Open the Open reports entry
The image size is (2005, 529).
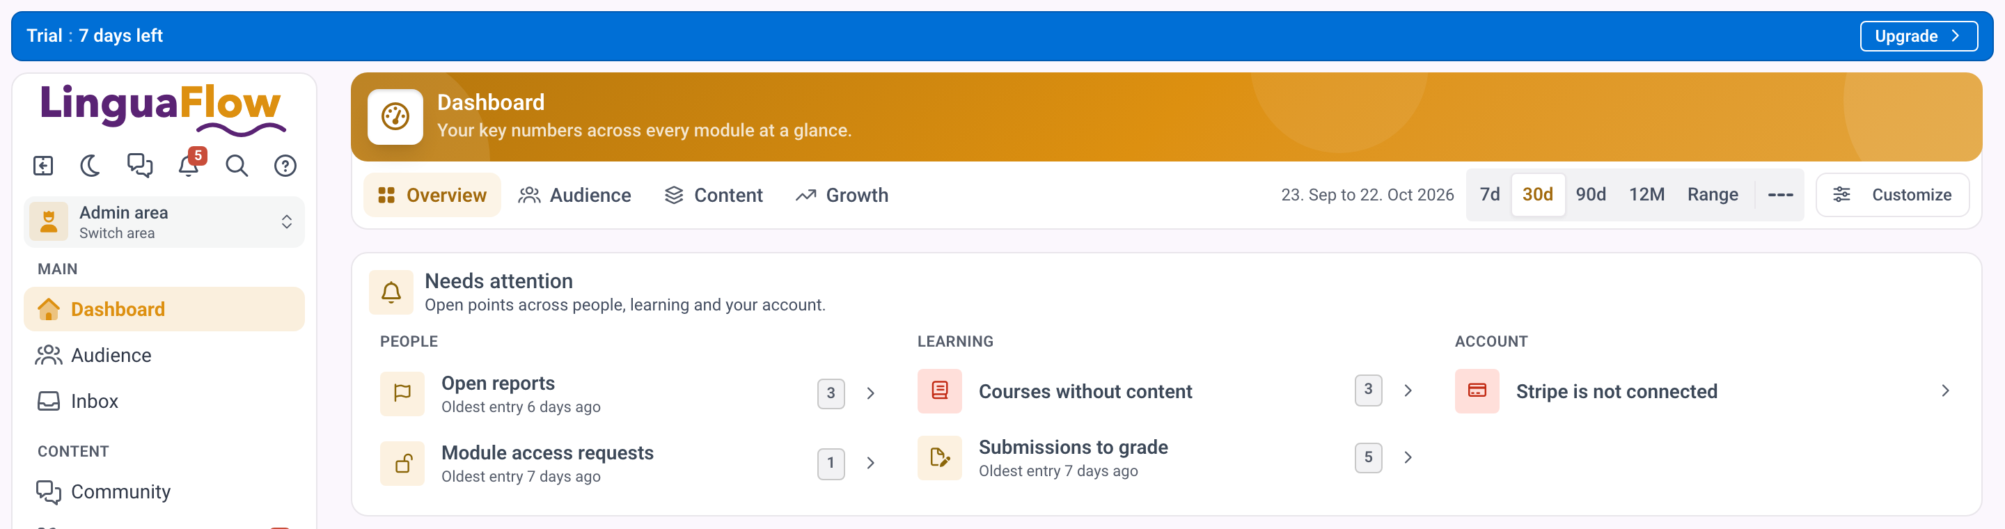click(629, 394)
